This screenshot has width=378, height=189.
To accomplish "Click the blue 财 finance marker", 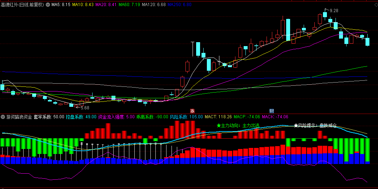I will tap(272, 111).
